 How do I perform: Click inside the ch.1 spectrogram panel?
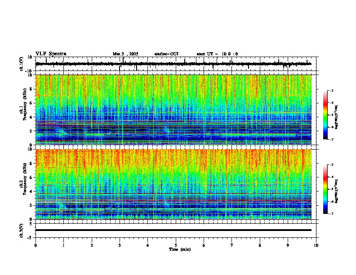point(174,110)
